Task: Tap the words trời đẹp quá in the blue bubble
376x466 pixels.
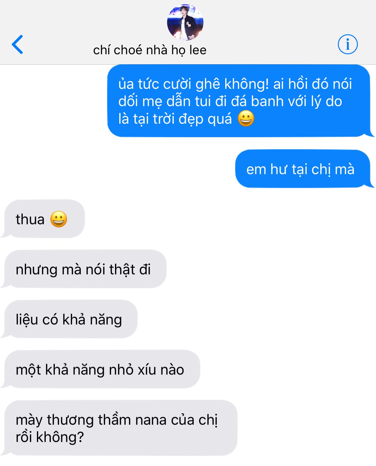Action: pos(193,119)
